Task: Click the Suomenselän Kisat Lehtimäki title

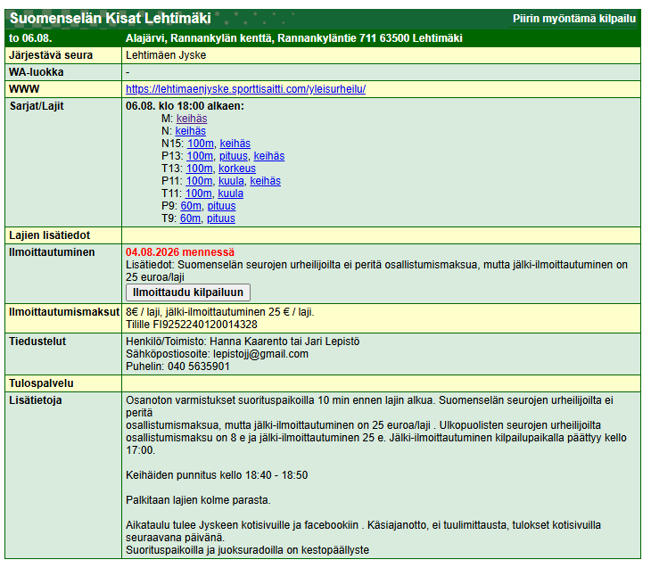Action: (111, 18)
